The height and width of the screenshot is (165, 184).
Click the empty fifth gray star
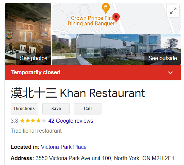(44, 121)
